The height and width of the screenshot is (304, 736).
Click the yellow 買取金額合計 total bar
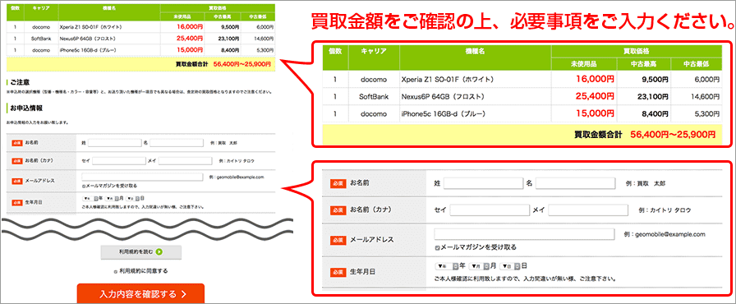click(522, 135)
